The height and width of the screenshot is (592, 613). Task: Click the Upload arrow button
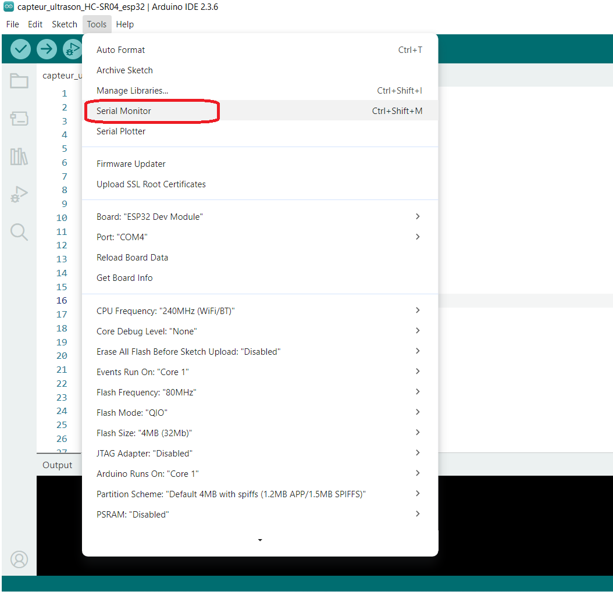[47, 49]
